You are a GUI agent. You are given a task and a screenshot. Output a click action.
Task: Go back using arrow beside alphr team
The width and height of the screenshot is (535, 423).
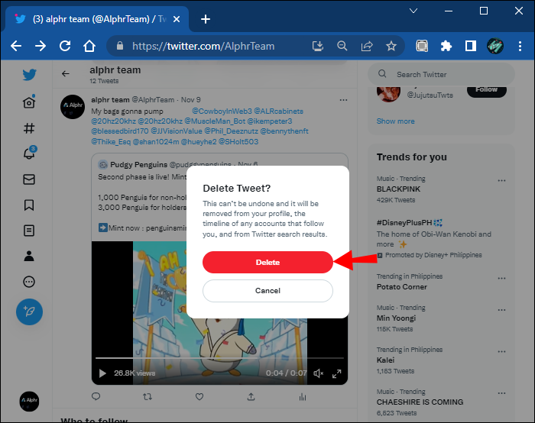click(66, 73)
